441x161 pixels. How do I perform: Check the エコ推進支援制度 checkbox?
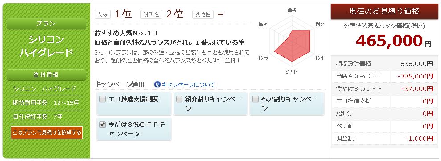tap(103, 99)
